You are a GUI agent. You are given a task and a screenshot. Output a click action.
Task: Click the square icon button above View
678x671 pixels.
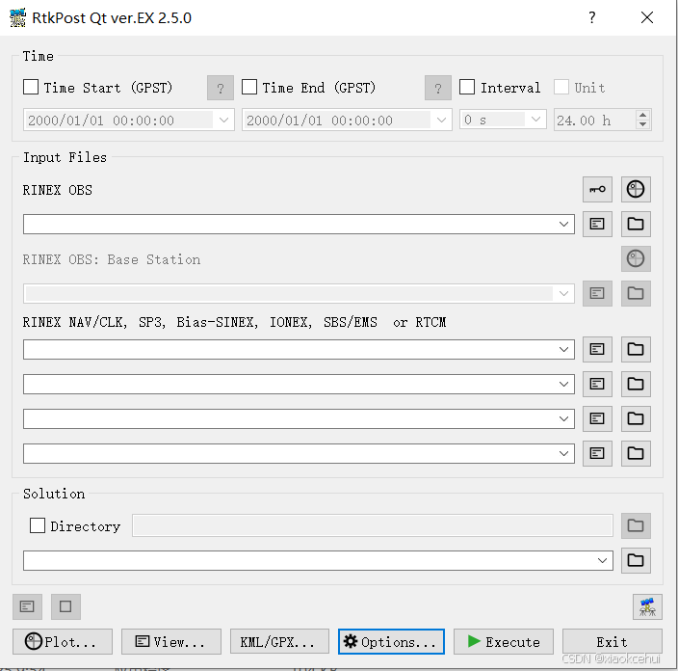(65, 606)
